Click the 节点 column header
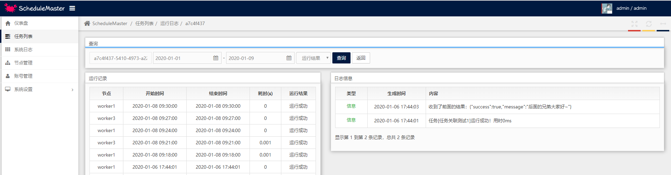The height and width of the screenshot is (175, 671). (107, 93)
